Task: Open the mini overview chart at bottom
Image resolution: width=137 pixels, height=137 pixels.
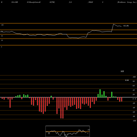Action: tap(68, 131)
